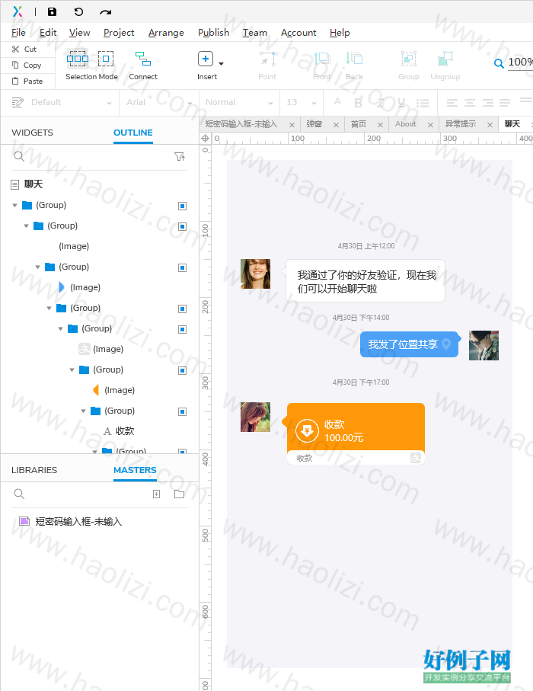Screen dimensions: 533x691
Task: Click the Save icon in title bar
Action: [52, 12]
